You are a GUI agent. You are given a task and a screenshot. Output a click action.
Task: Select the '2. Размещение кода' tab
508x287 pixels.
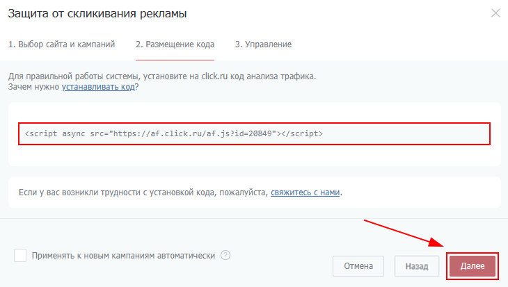[175, 44]
